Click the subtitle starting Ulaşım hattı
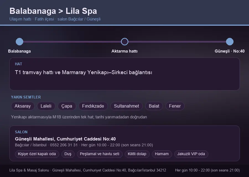Screen dimensions: 249x177 (55, 19)
